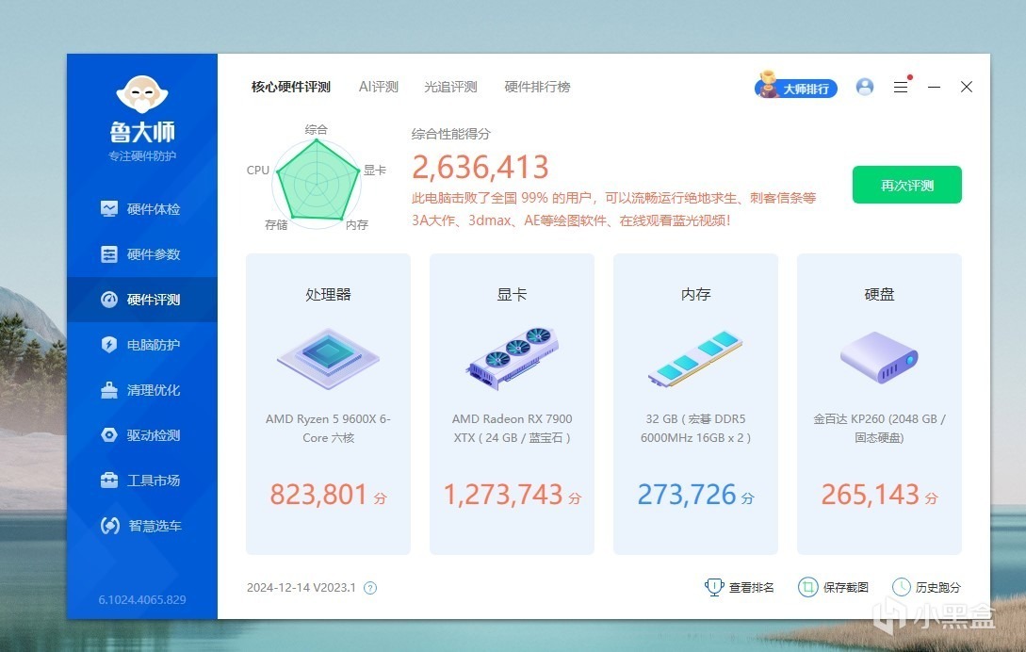Open 硬件体检 in the sidebar
Image resolution: width=1026 pixels, height=652 pixels.
coord(142,209)
